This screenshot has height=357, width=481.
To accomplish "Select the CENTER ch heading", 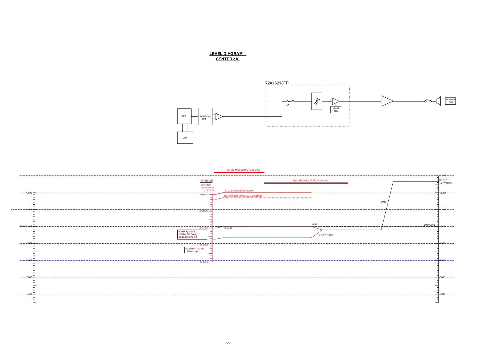I will (x=227, y=59).
